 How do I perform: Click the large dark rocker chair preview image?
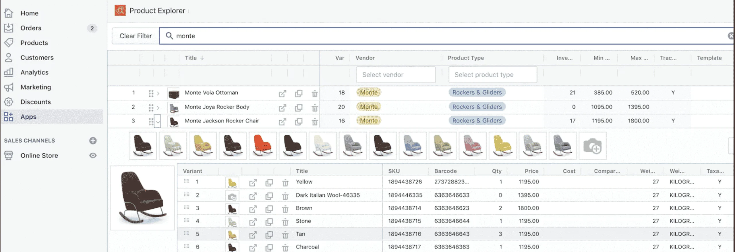tap(142, 198)
